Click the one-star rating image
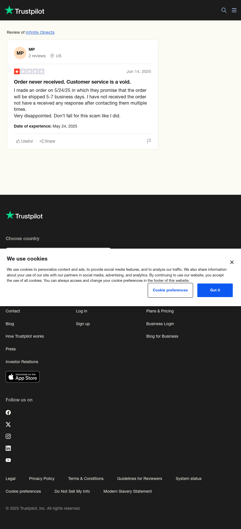This screenshot has height=529, width=241. coord(29,71)
